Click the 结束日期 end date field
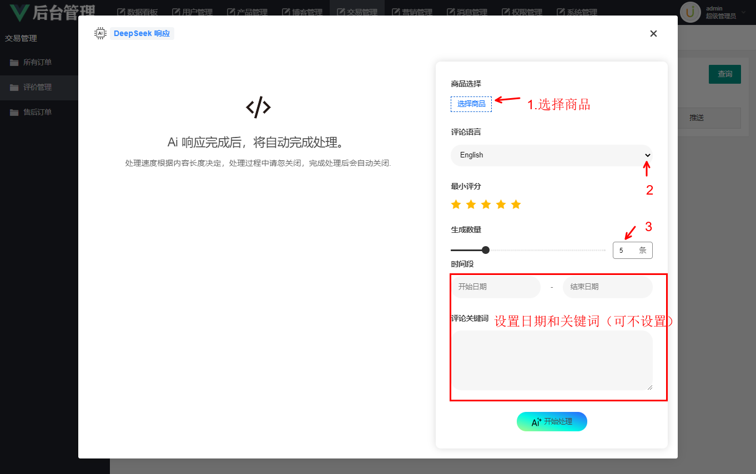 point(607,287)
